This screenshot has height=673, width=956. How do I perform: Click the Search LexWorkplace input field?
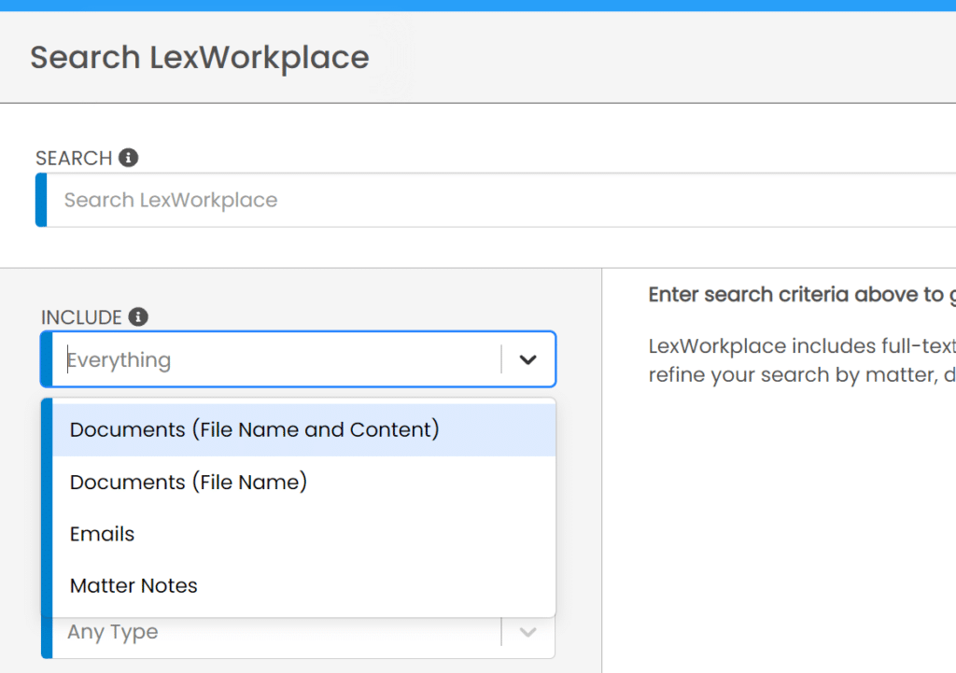280,200
